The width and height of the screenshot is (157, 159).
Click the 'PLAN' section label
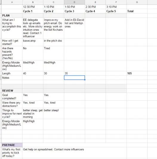(12, 16)
